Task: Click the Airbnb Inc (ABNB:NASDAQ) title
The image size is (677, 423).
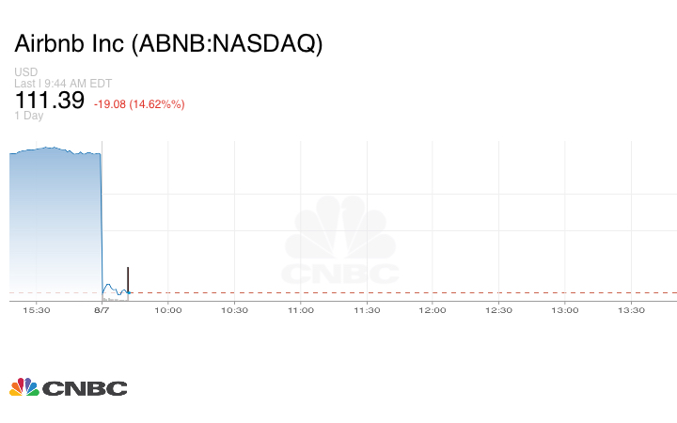Action: (x=168, y=44)
